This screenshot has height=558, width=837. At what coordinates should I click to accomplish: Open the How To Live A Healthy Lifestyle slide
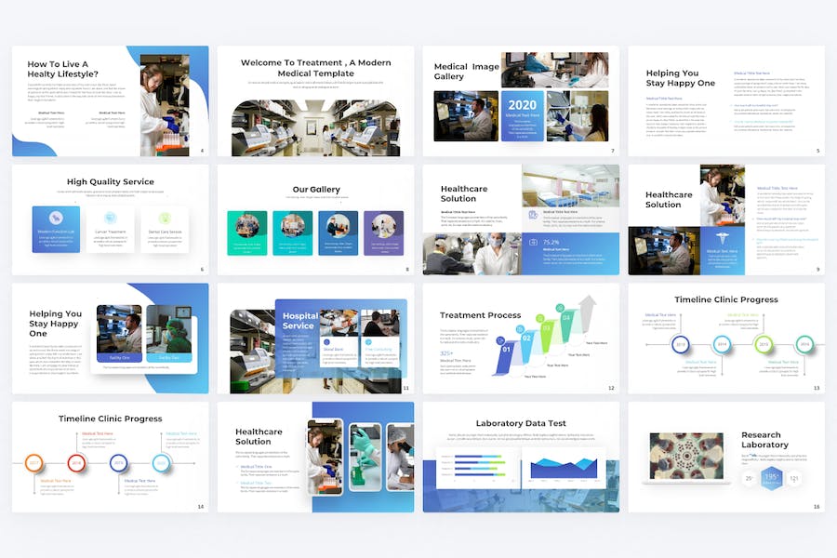(110, 100)
